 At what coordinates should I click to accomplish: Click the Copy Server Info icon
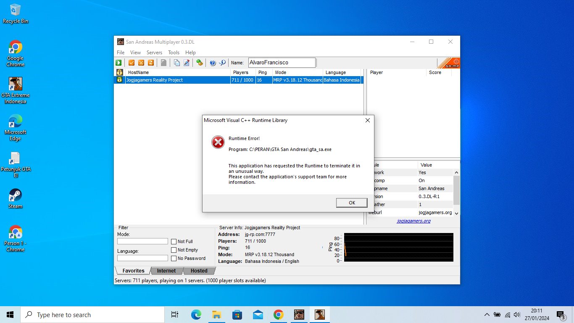tap(177, 63)
